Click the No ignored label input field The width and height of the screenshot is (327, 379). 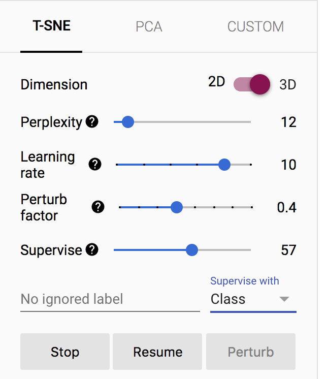[x=110, y=299]
